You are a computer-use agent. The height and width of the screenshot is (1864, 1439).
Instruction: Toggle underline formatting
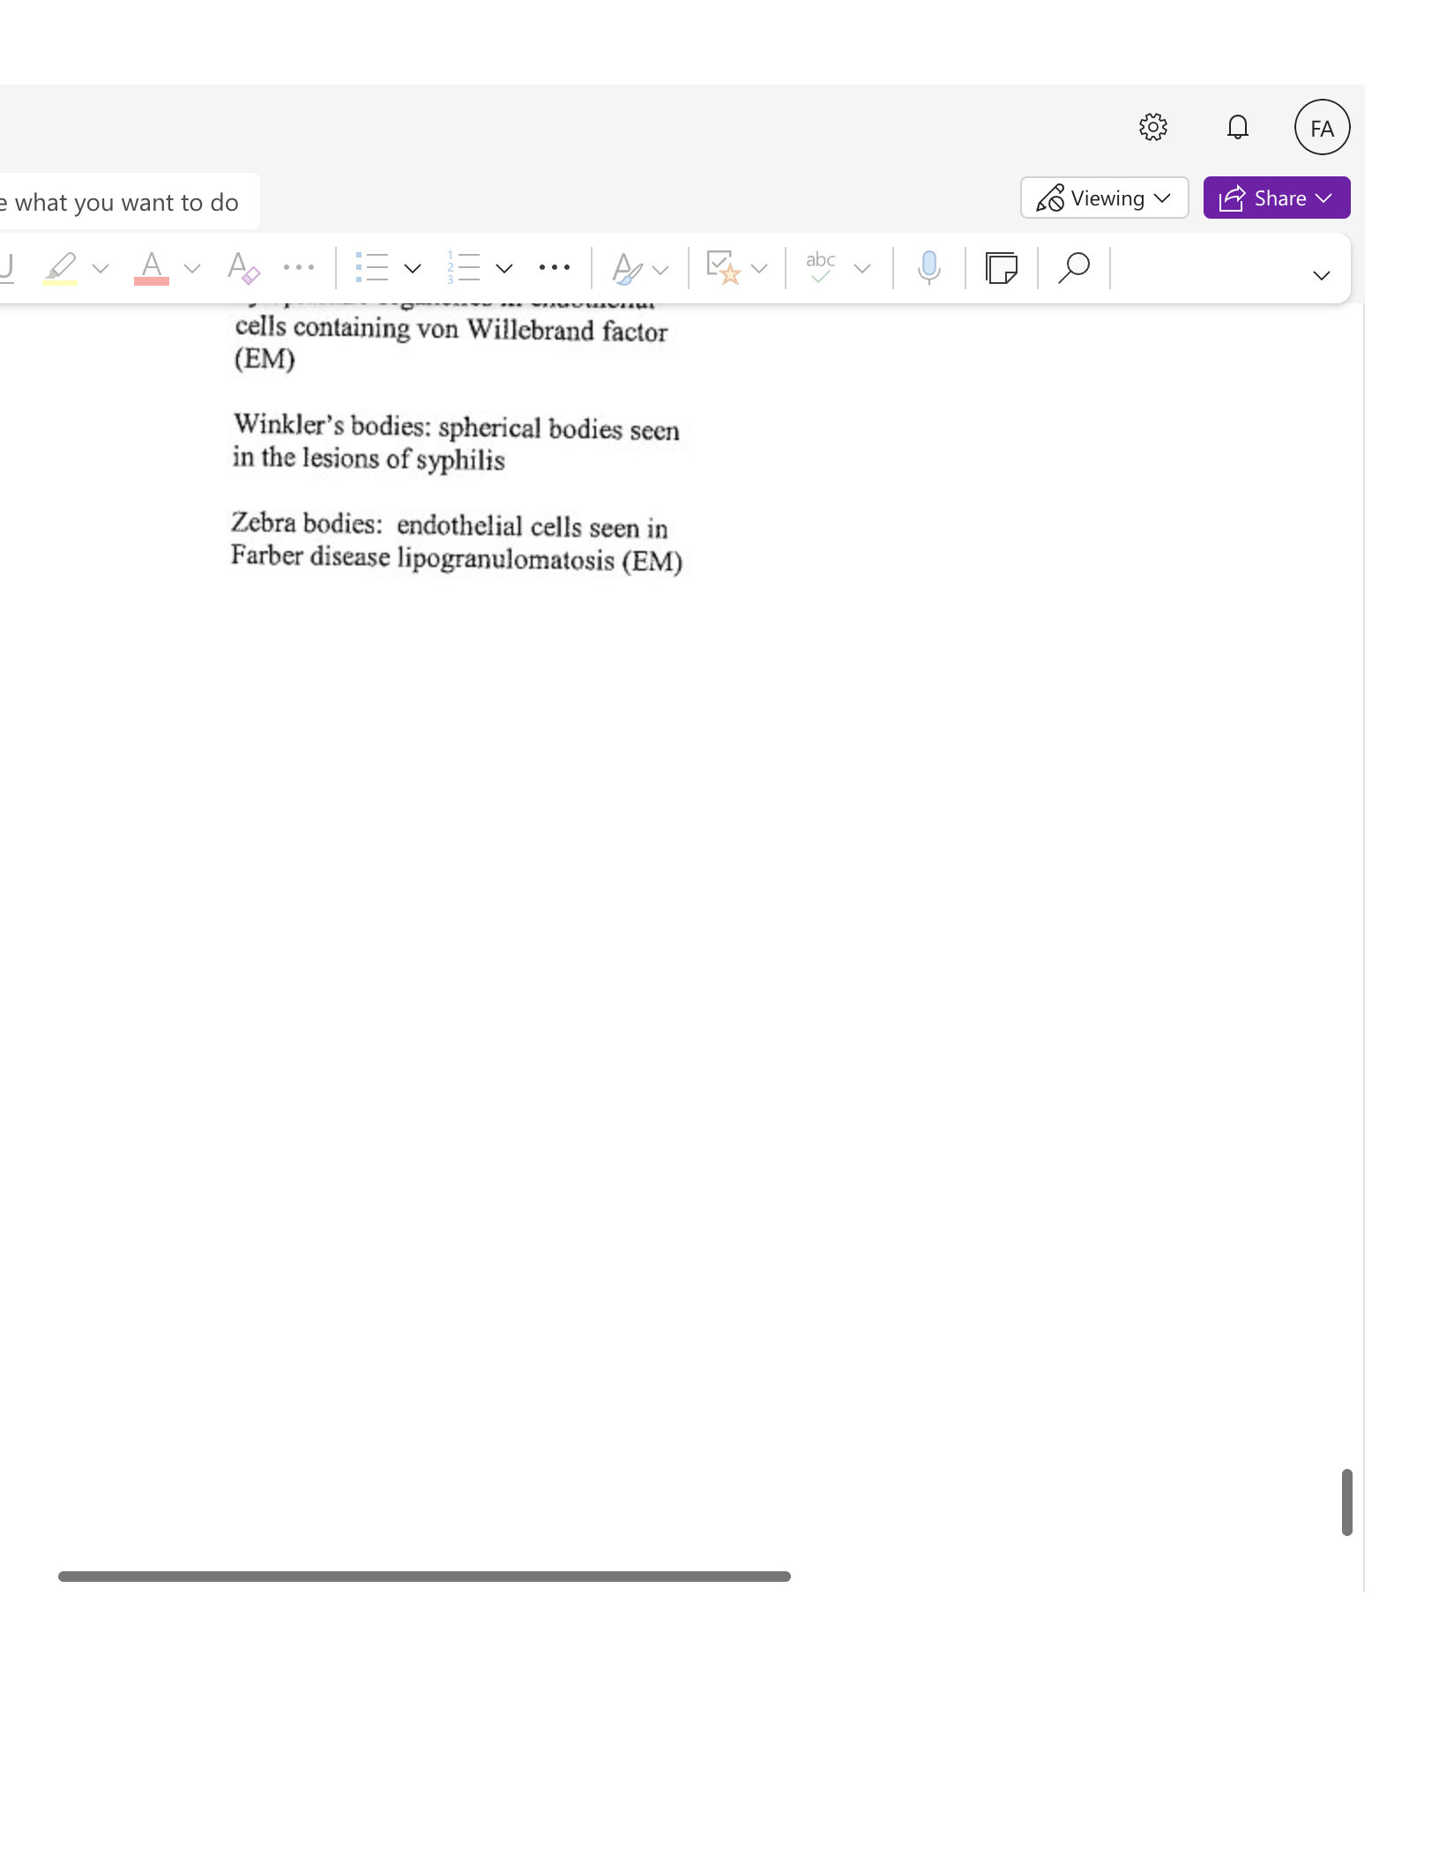point(7,267)
